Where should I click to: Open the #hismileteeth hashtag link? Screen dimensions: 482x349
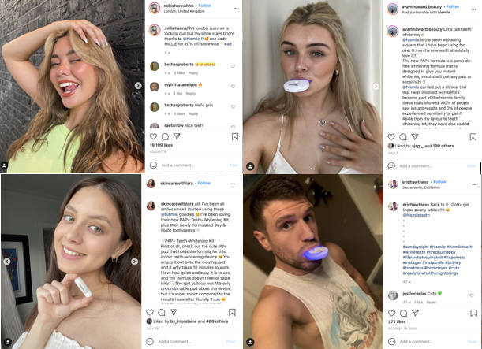coord(459,247)
